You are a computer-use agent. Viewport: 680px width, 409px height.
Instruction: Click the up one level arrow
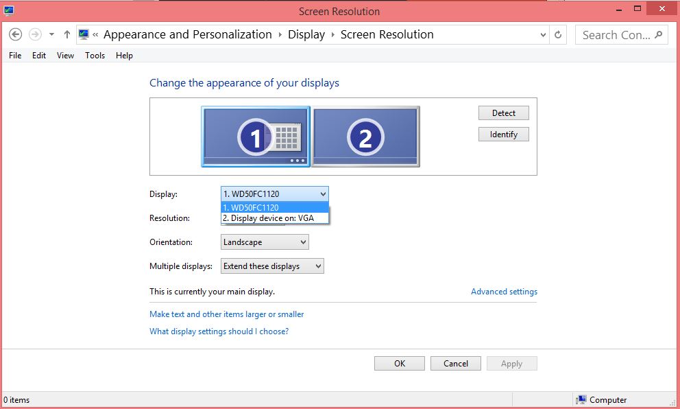(x=66, y=34)
